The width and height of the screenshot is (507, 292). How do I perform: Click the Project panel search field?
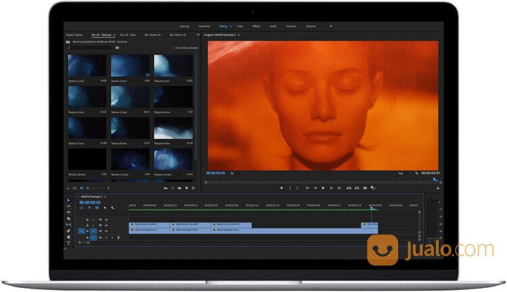[89, 48]
